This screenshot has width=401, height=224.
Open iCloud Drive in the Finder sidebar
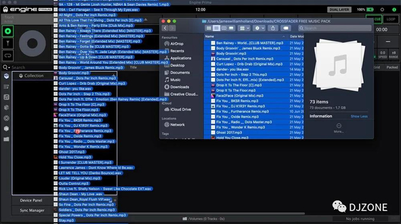(178, 109)
